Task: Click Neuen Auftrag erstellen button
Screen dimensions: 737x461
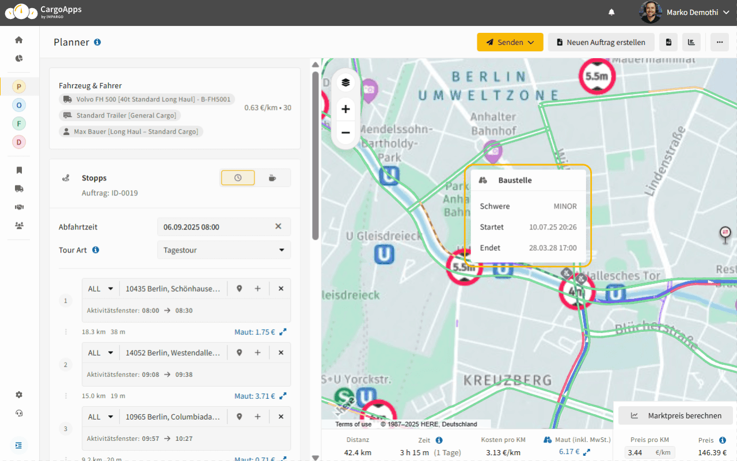Action: click(601, 42)
